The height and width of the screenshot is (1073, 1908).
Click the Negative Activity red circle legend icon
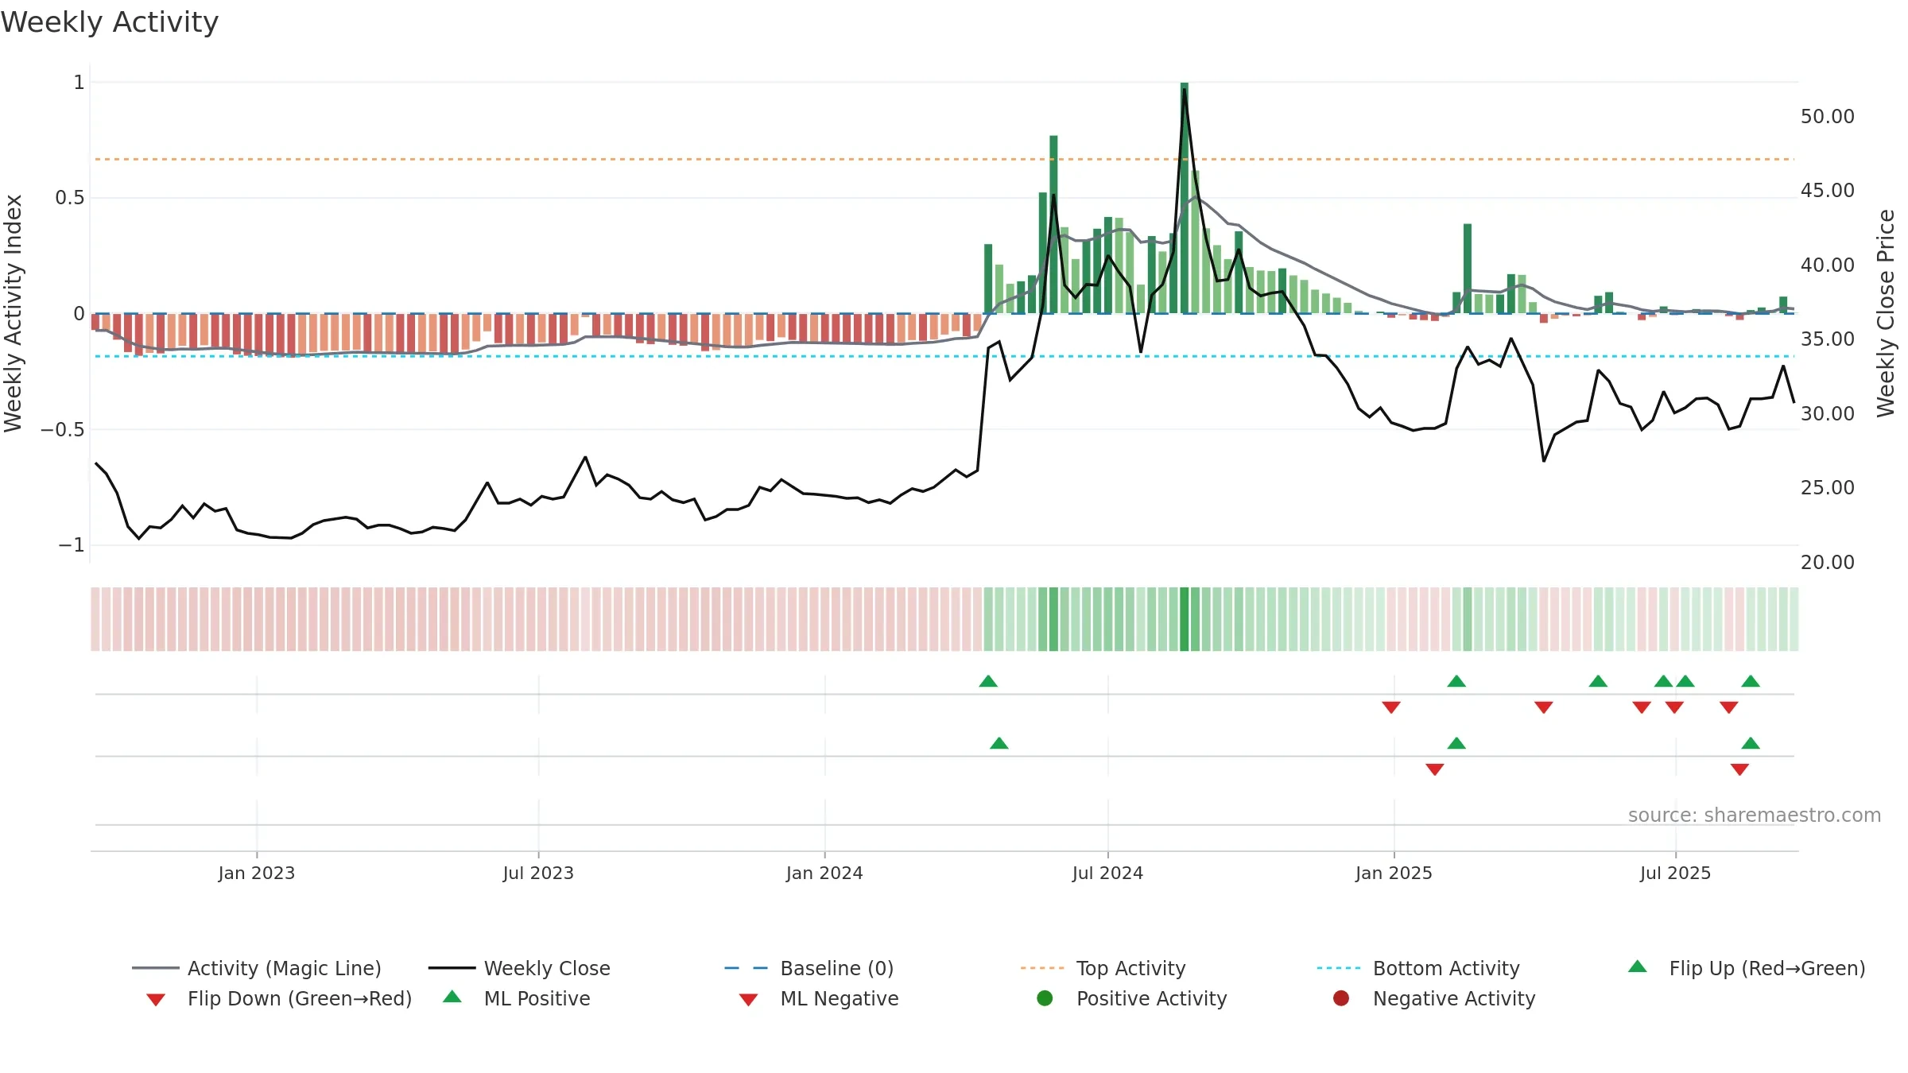(x=1341, y=998)
